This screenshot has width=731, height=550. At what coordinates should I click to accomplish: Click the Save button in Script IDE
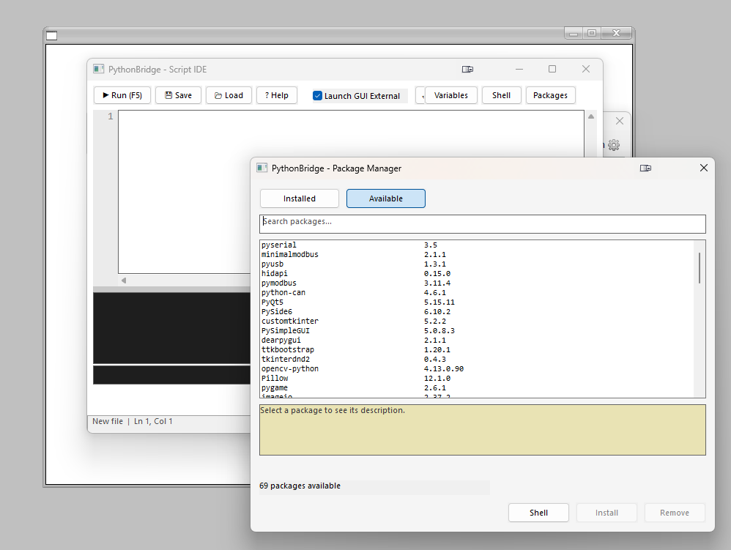coord(178,95)
